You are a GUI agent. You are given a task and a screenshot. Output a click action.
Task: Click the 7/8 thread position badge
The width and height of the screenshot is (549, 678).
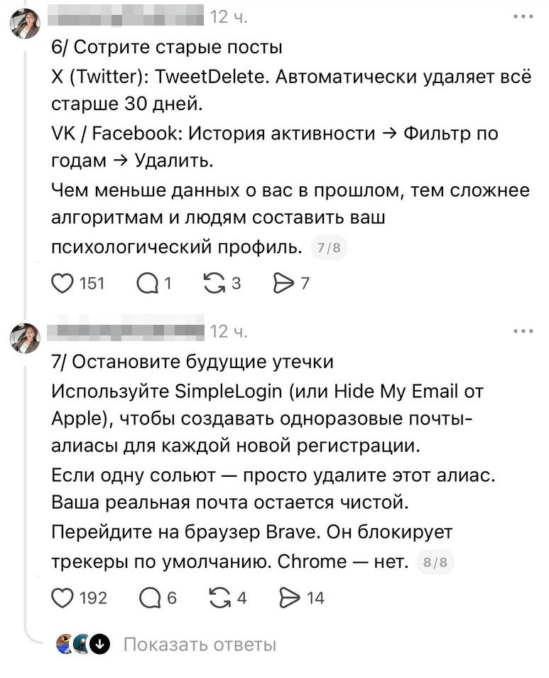330,248
